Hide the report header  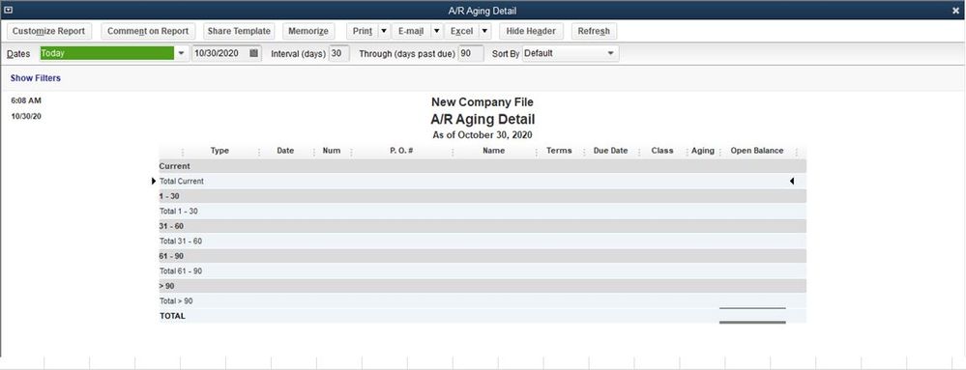[x=531, y=32]
